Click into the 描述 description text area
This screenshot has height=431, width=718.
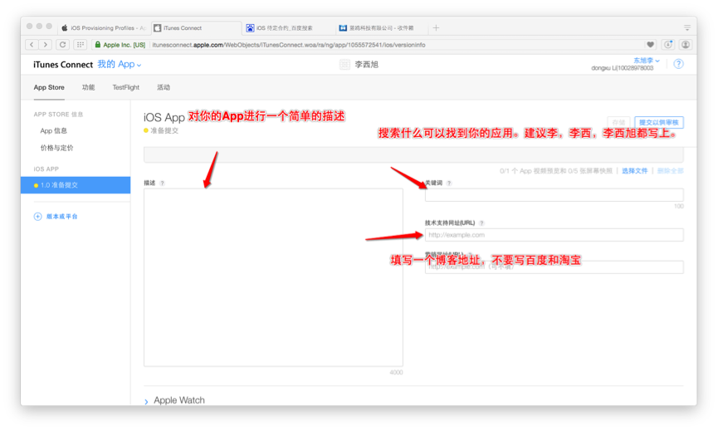273,277
